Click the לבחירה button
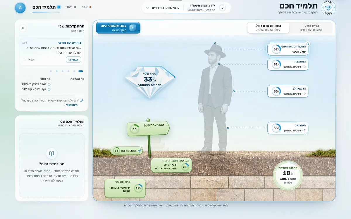351x219 pixels. (73, 60)
